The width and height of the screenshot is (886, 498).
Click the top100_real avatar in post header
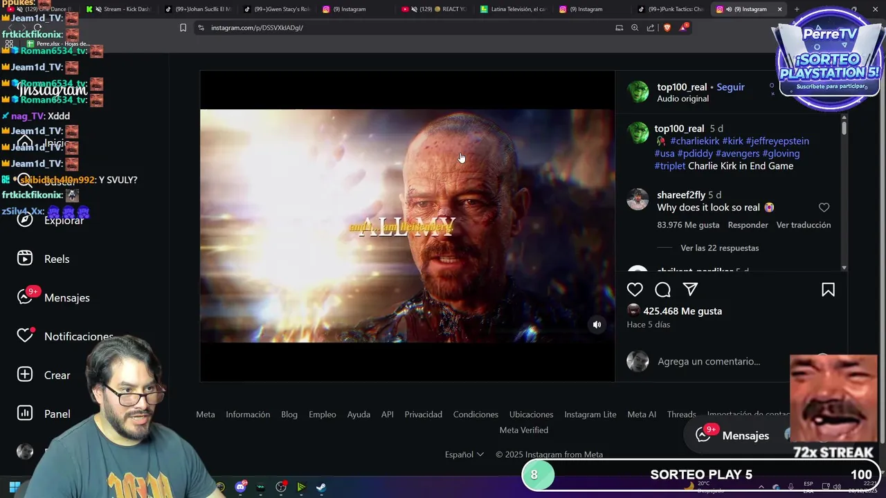(638, 91)
